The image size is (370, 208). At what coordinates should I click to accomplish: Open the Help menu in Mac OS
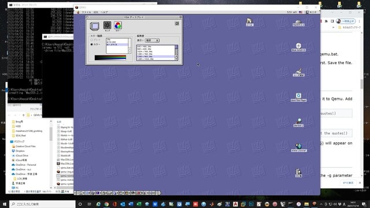click(x=104, y=12)
